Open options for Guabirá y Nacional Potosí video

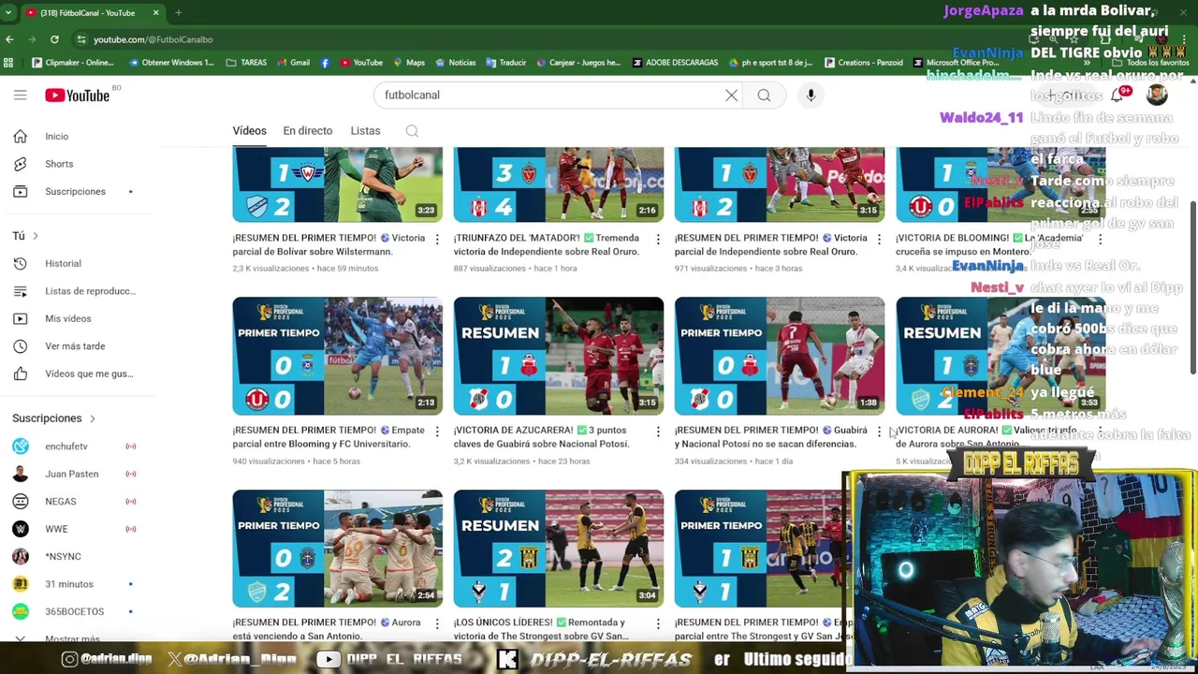click(x=878, y=432)
